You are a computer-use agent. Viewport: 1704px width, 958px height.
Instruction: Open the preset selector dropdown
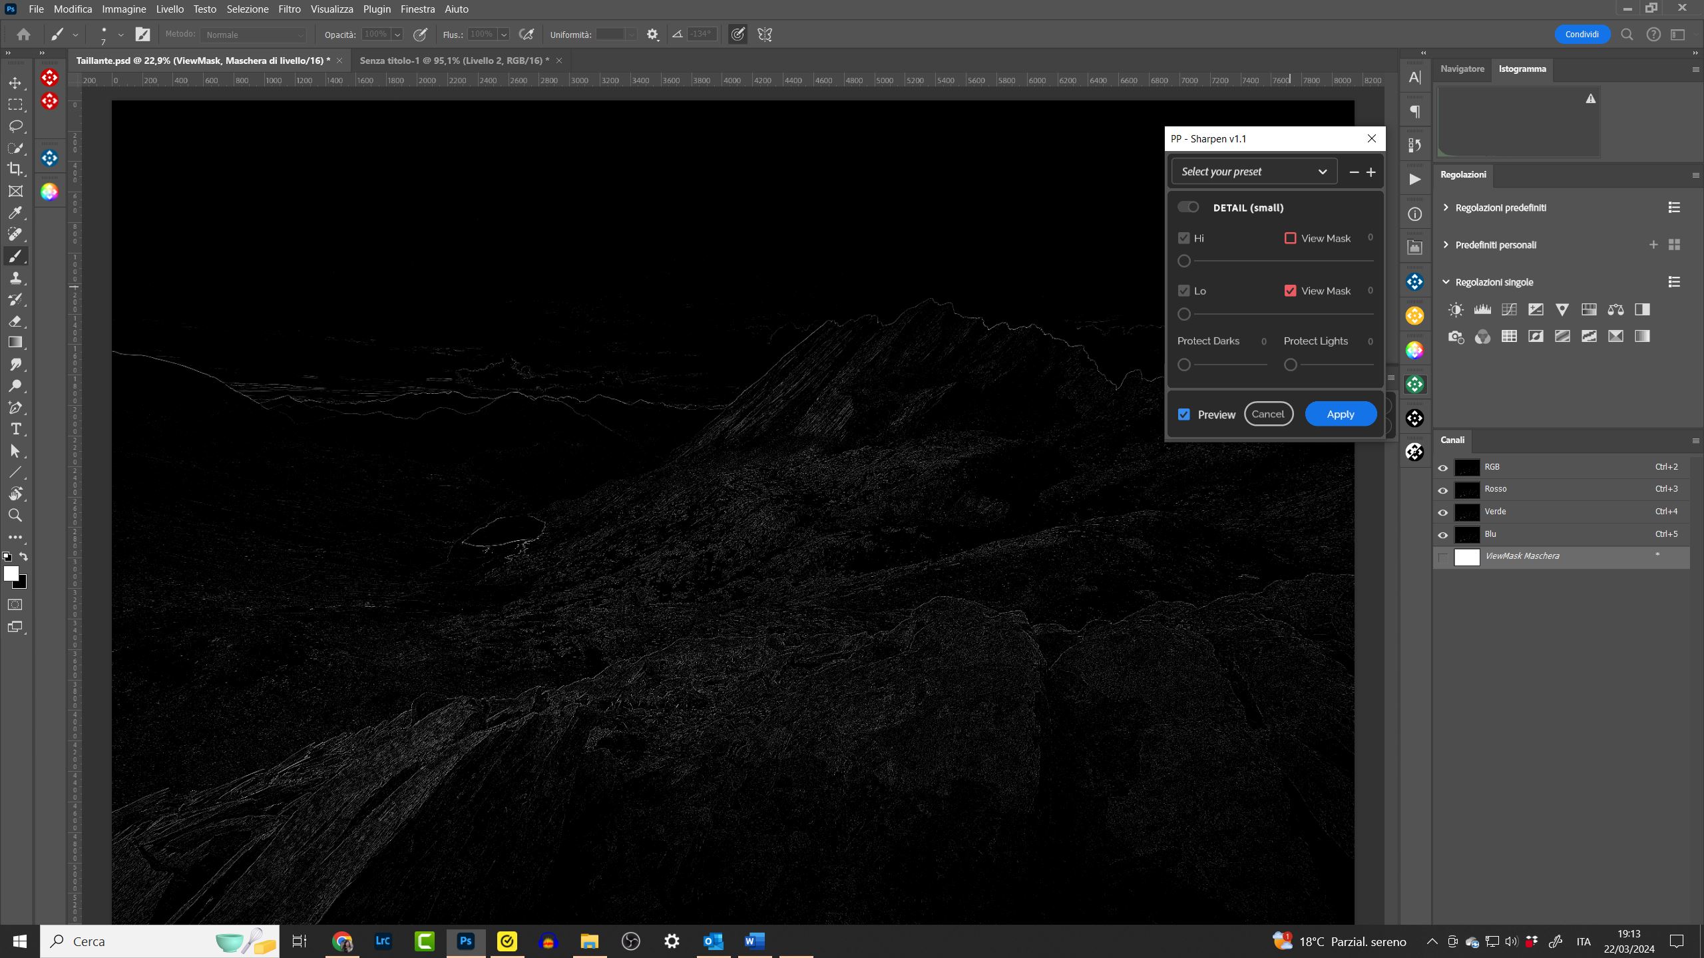tap(1251, 171)
